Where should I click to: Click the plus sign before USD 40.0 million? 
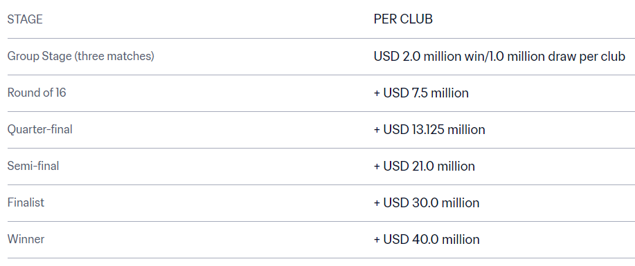coord(377,239)
